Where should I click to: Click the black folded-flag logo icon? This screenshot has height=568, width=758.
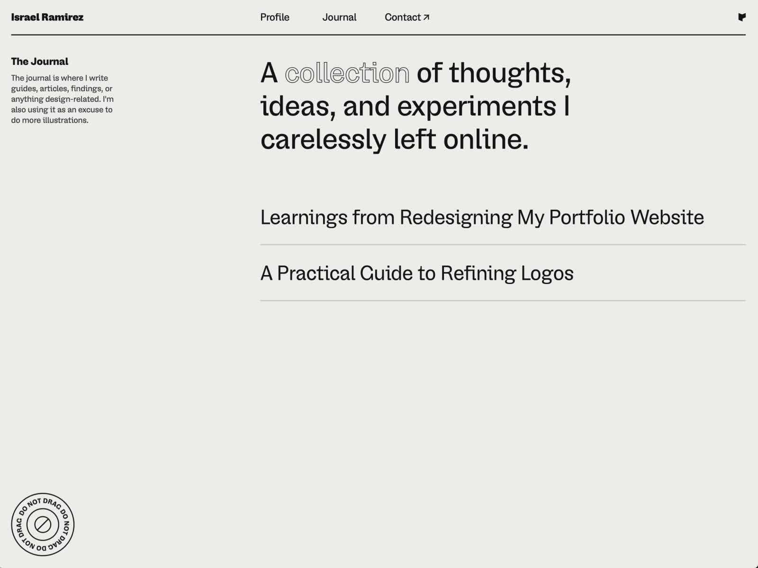(x=742, y=17)
